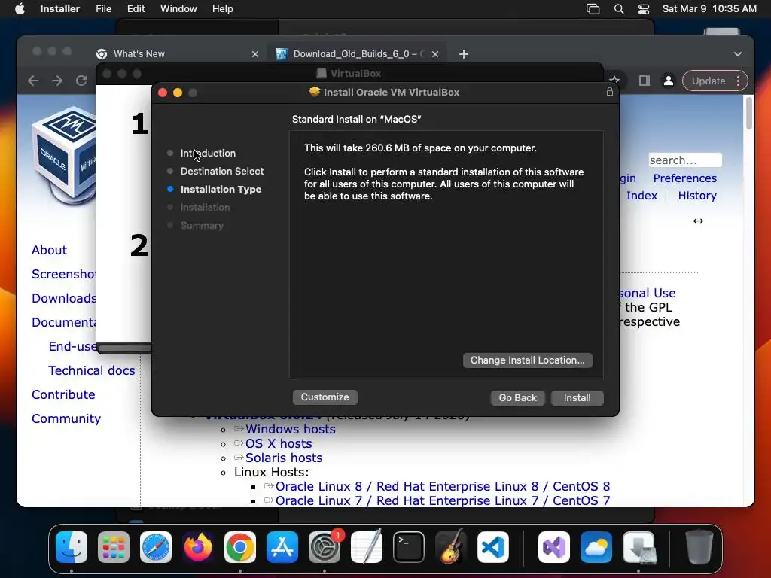Open the Edit menu

136,9
